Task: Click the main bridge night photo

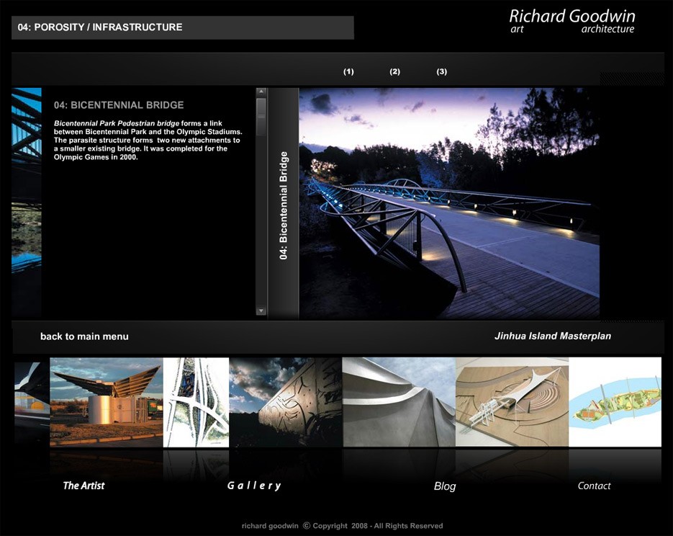Action: 449,204
